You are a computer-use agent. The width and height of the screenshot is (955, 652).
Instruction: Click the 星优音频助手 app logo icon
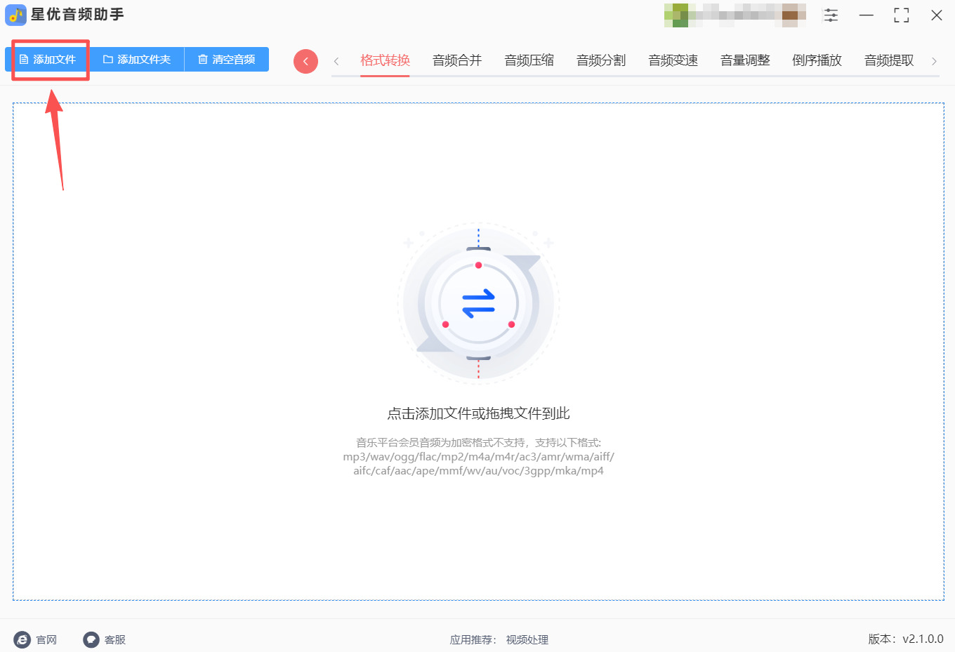click(x=15, y=15)
